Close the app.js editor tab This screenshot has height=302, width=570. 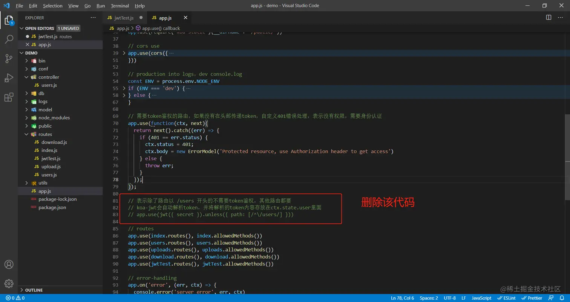(185, 18)
